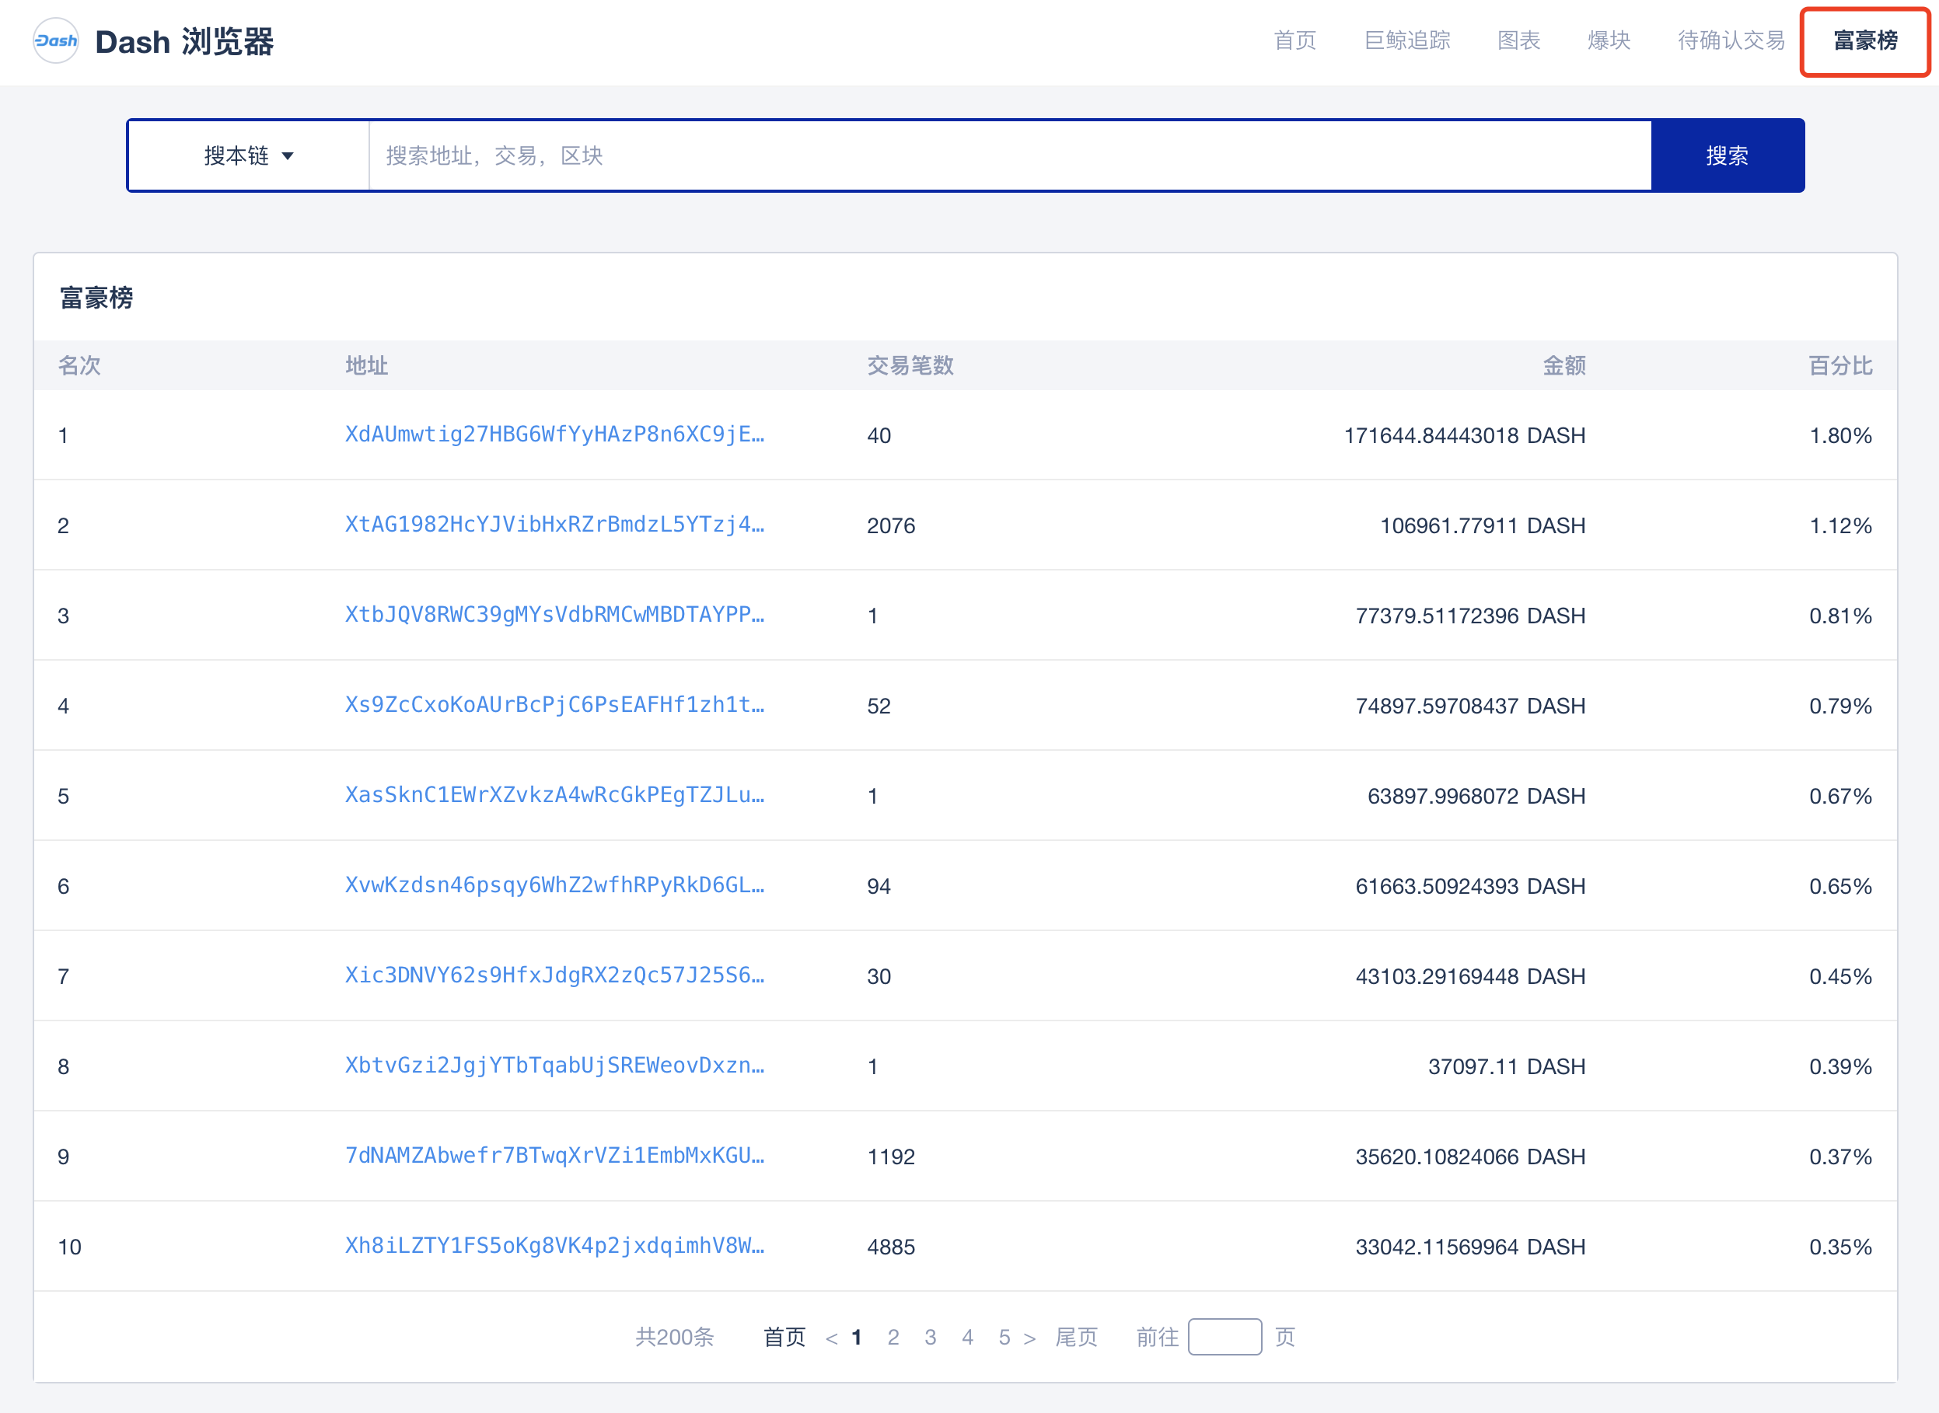1939x1413 pixels.
Task: Click the 共200条 total count text
Action: pos(674,1337)
